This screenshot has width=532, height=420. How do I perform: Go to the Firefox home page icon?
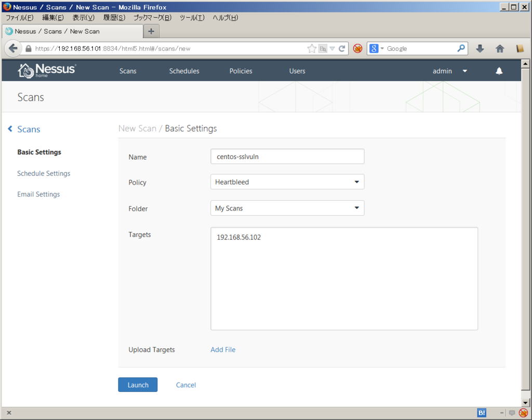tap(500, 48)
